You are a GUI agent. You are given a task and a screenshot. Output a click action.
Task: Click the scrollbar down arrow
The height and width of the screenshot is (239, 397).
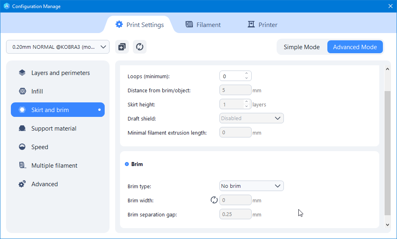tap(387, 224)
